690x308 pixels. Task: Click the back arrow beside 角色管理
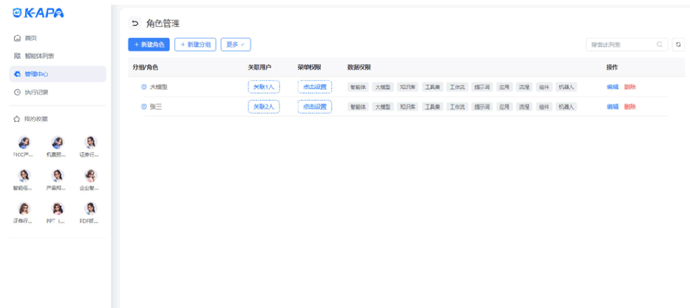135,24
